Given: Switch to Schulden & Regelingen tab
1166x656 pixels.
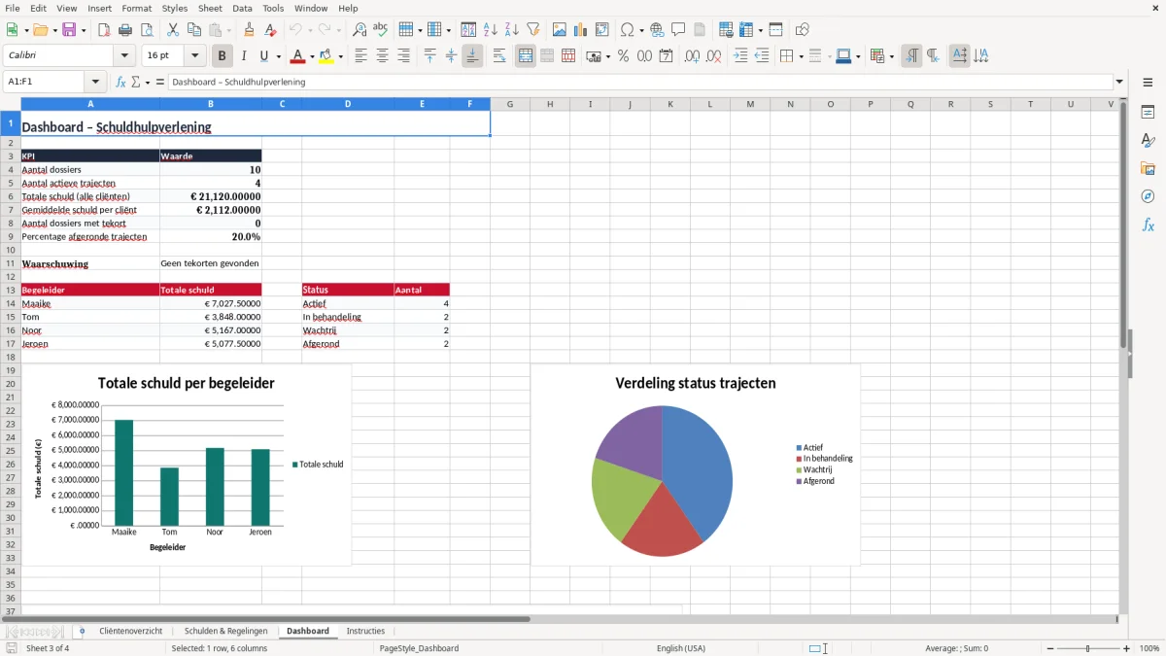Looking at the screenshot, I should tap(225, 631).
